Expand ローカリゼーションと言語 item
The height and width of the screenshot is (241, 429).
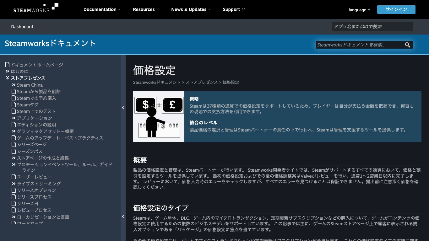[14, 217]
